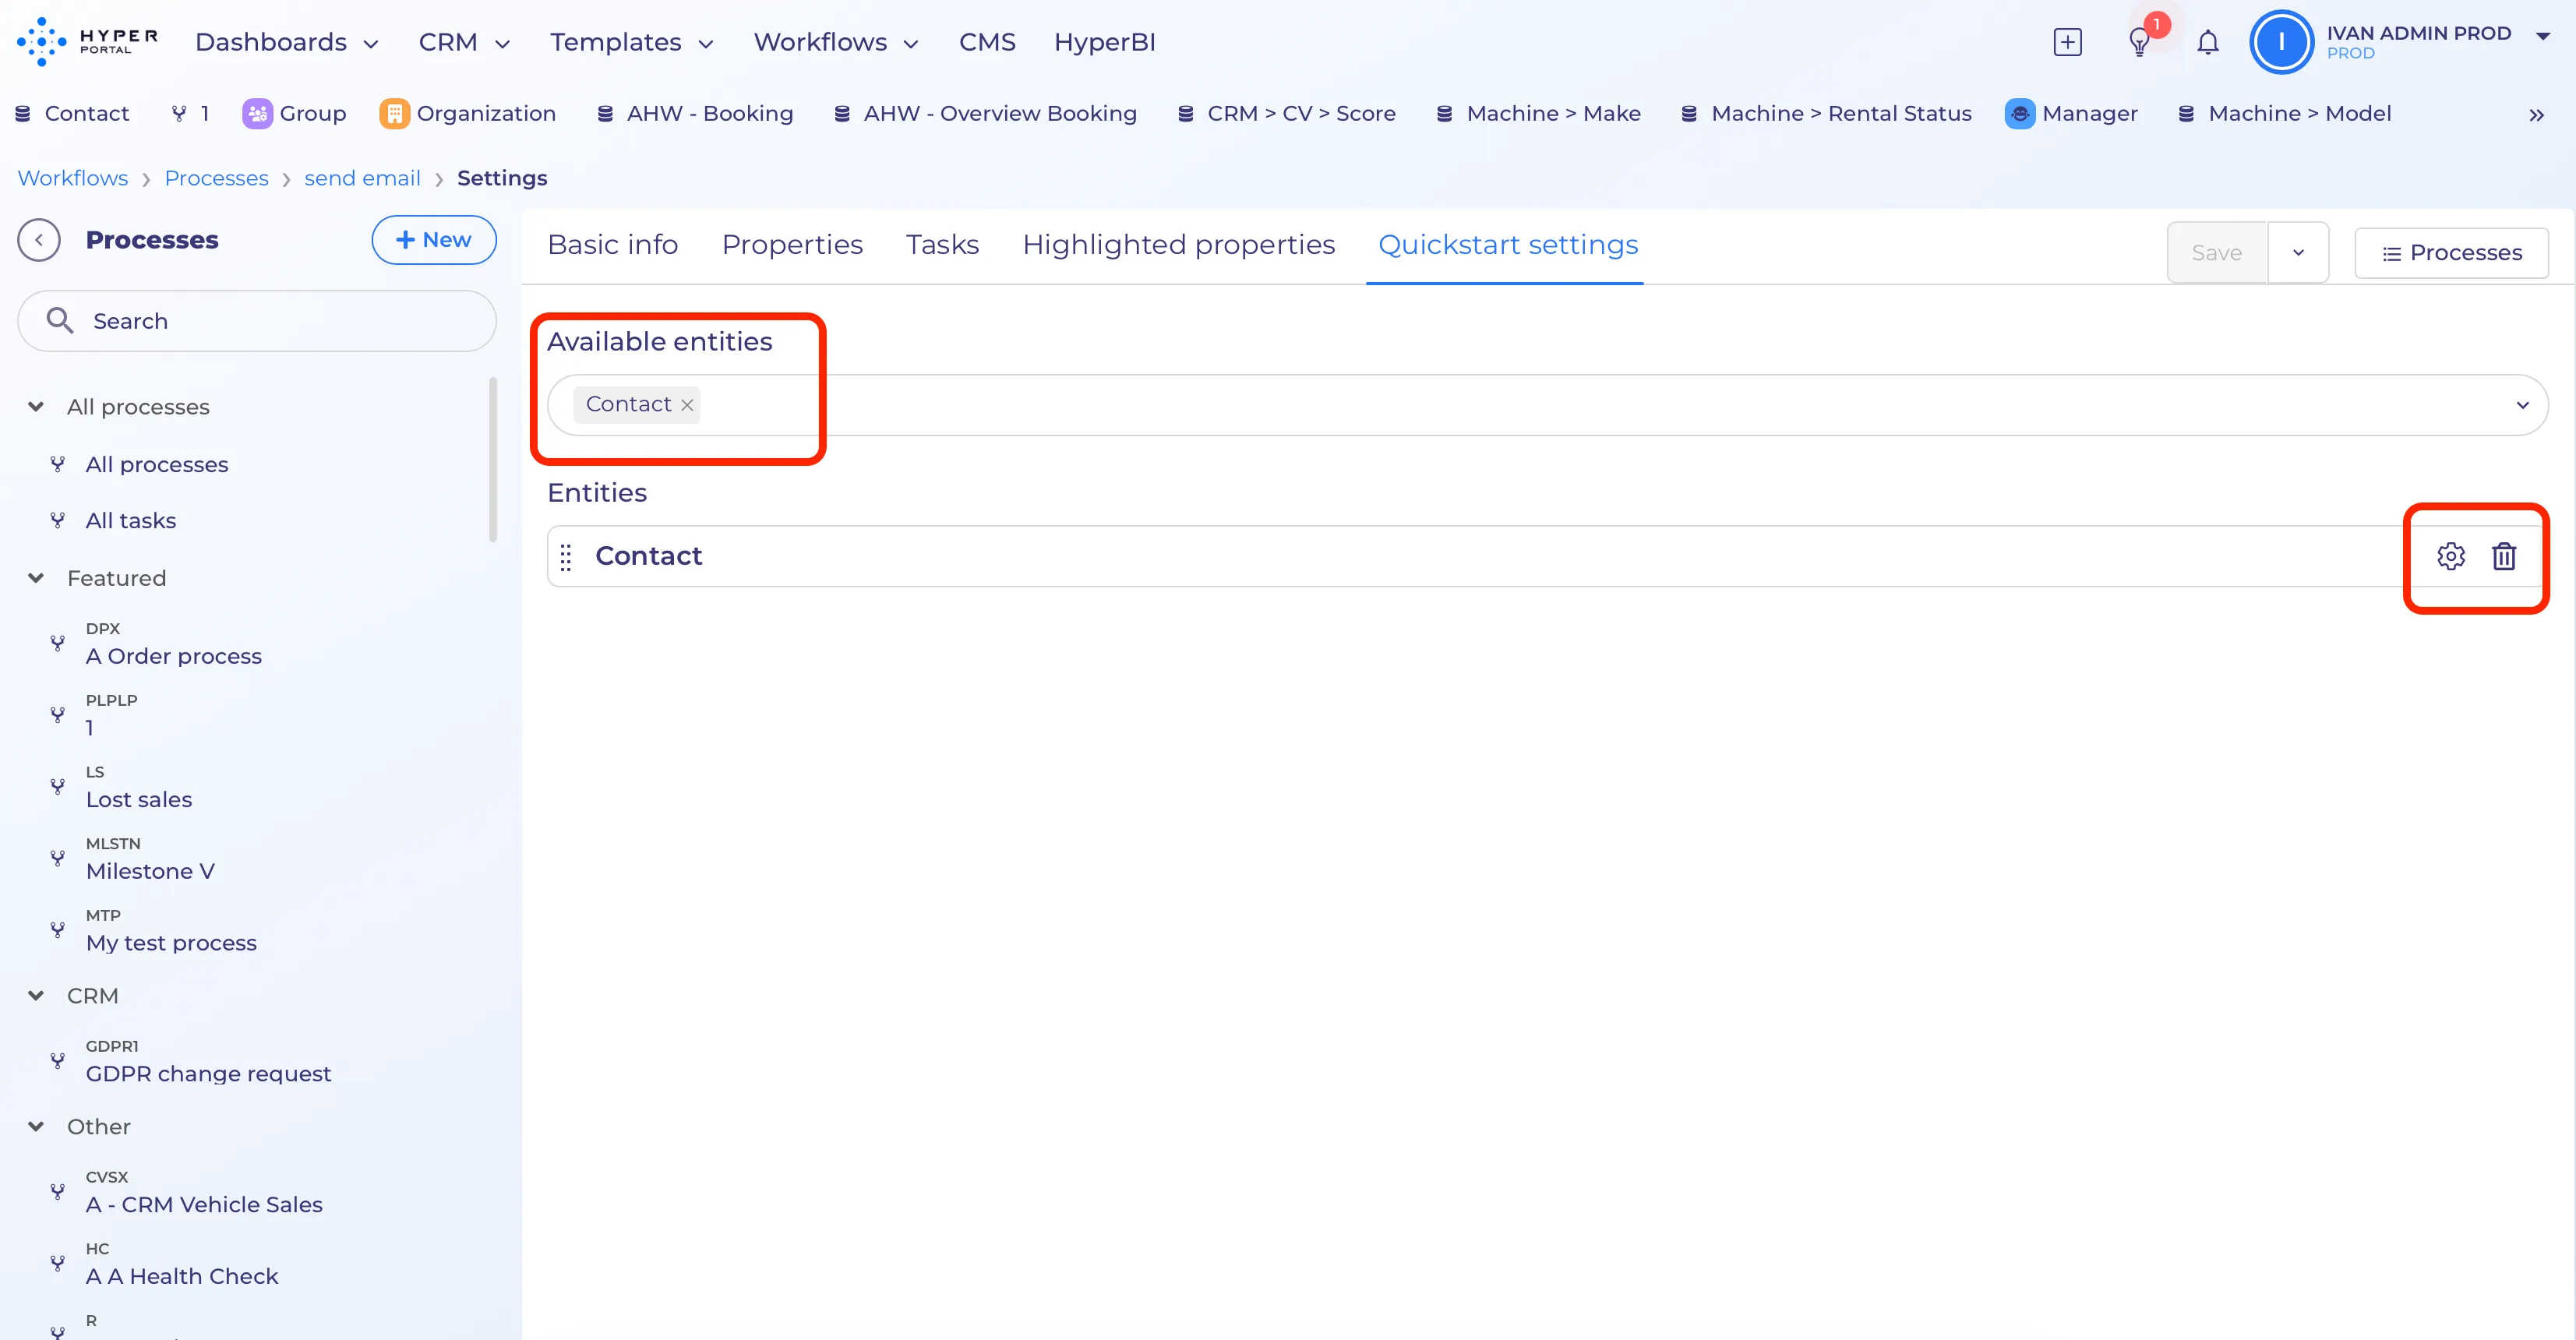This screenshot has height=1340, width=2576.
Task: Click the drag handle beside Contact entity
Action: pyautogui.click(x=566, y=557)
